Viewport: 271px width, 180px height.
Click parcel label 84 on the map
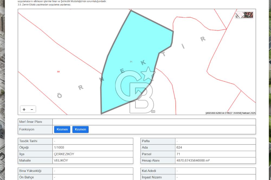pos(58,72)
